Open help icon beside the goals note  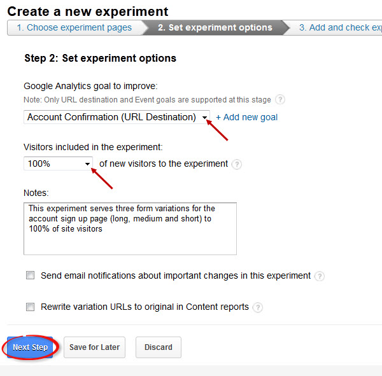[x=280, y=100]
